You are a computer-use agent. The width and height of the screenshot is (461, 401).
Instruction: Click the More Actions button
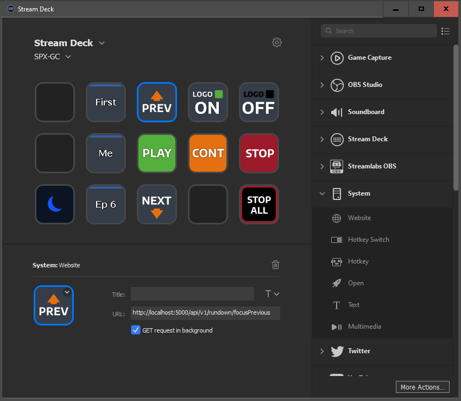pyautogui.click(x=422, y=387)
